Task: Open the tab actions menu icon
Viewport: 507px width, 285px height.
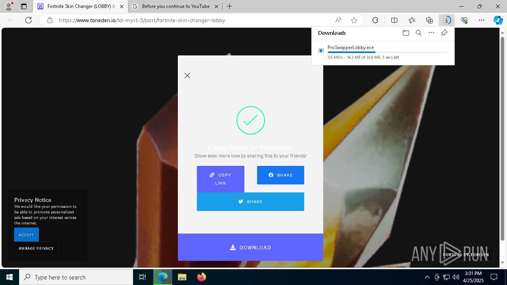Action: [x=24, y=6]
